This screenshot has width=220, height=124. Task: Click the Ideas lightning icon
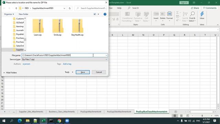click(202, 14)
